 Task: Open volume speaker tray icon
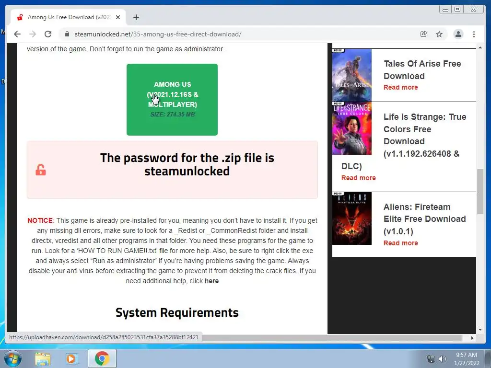click(443, 359)
